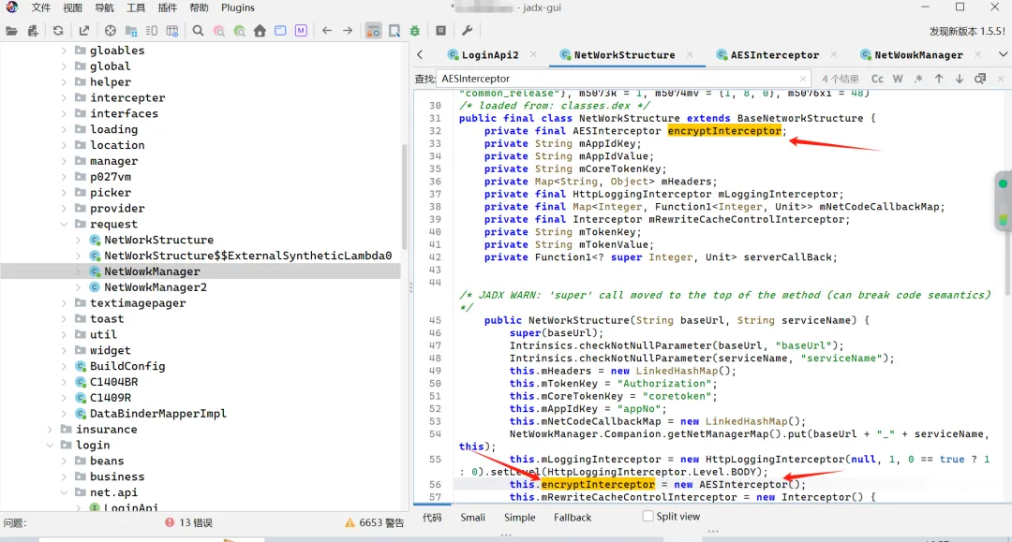Toggle match case Cc option

pos(877,79)
